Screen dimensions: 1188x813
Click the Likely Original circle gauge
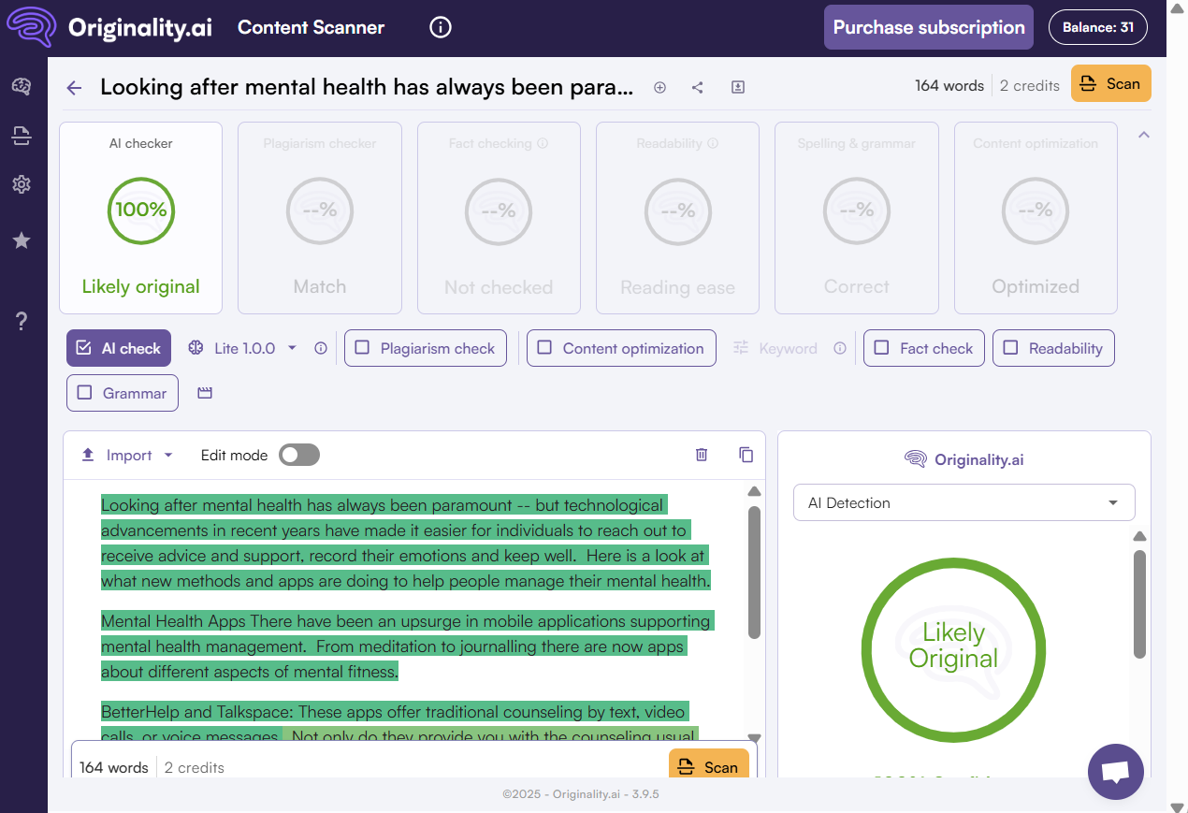[x=953, y=649]
